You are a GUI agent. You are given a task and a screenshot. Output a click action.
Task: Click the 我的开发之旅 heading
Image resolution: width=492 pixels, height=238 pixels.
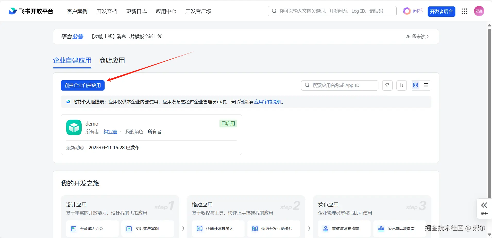point(80,183)
